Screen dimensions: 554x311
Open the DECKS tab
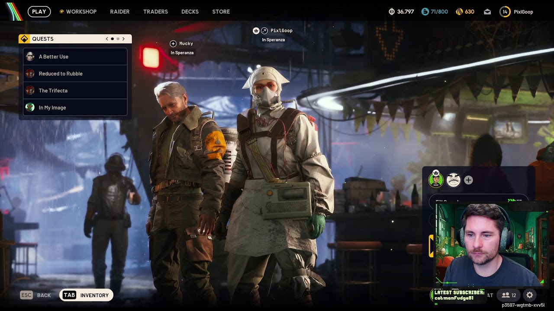click(x=190, y=12)
